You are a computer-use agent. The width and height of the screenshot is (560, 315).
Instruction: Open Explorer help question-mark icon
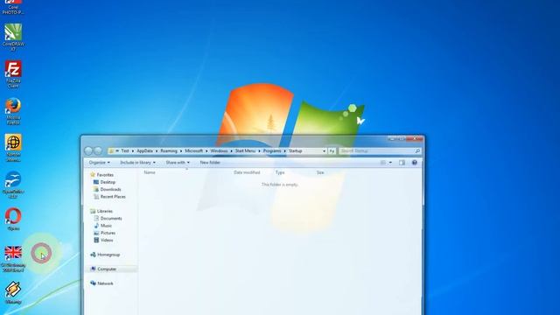tap(414, 163)
